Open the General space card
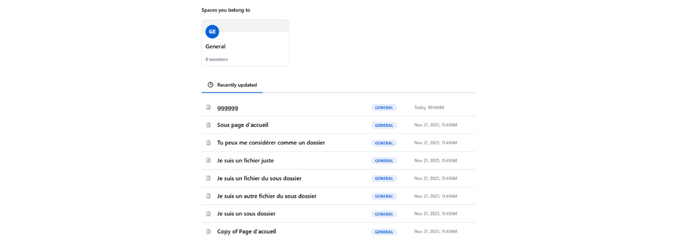Viewport: 677px width, 245px height. (x=245, y=47)
